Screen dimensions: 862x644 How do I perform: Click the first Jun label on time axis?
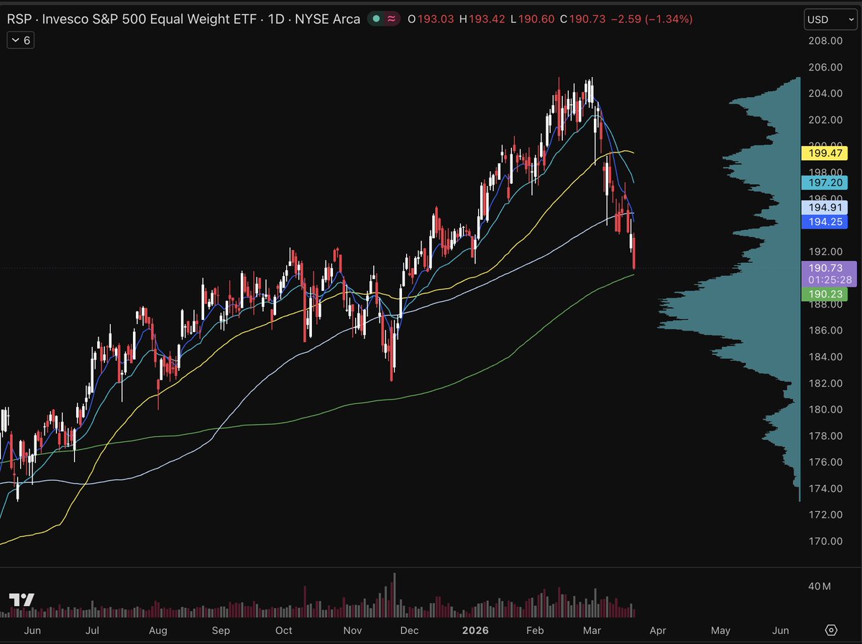(x=32, y=630)
